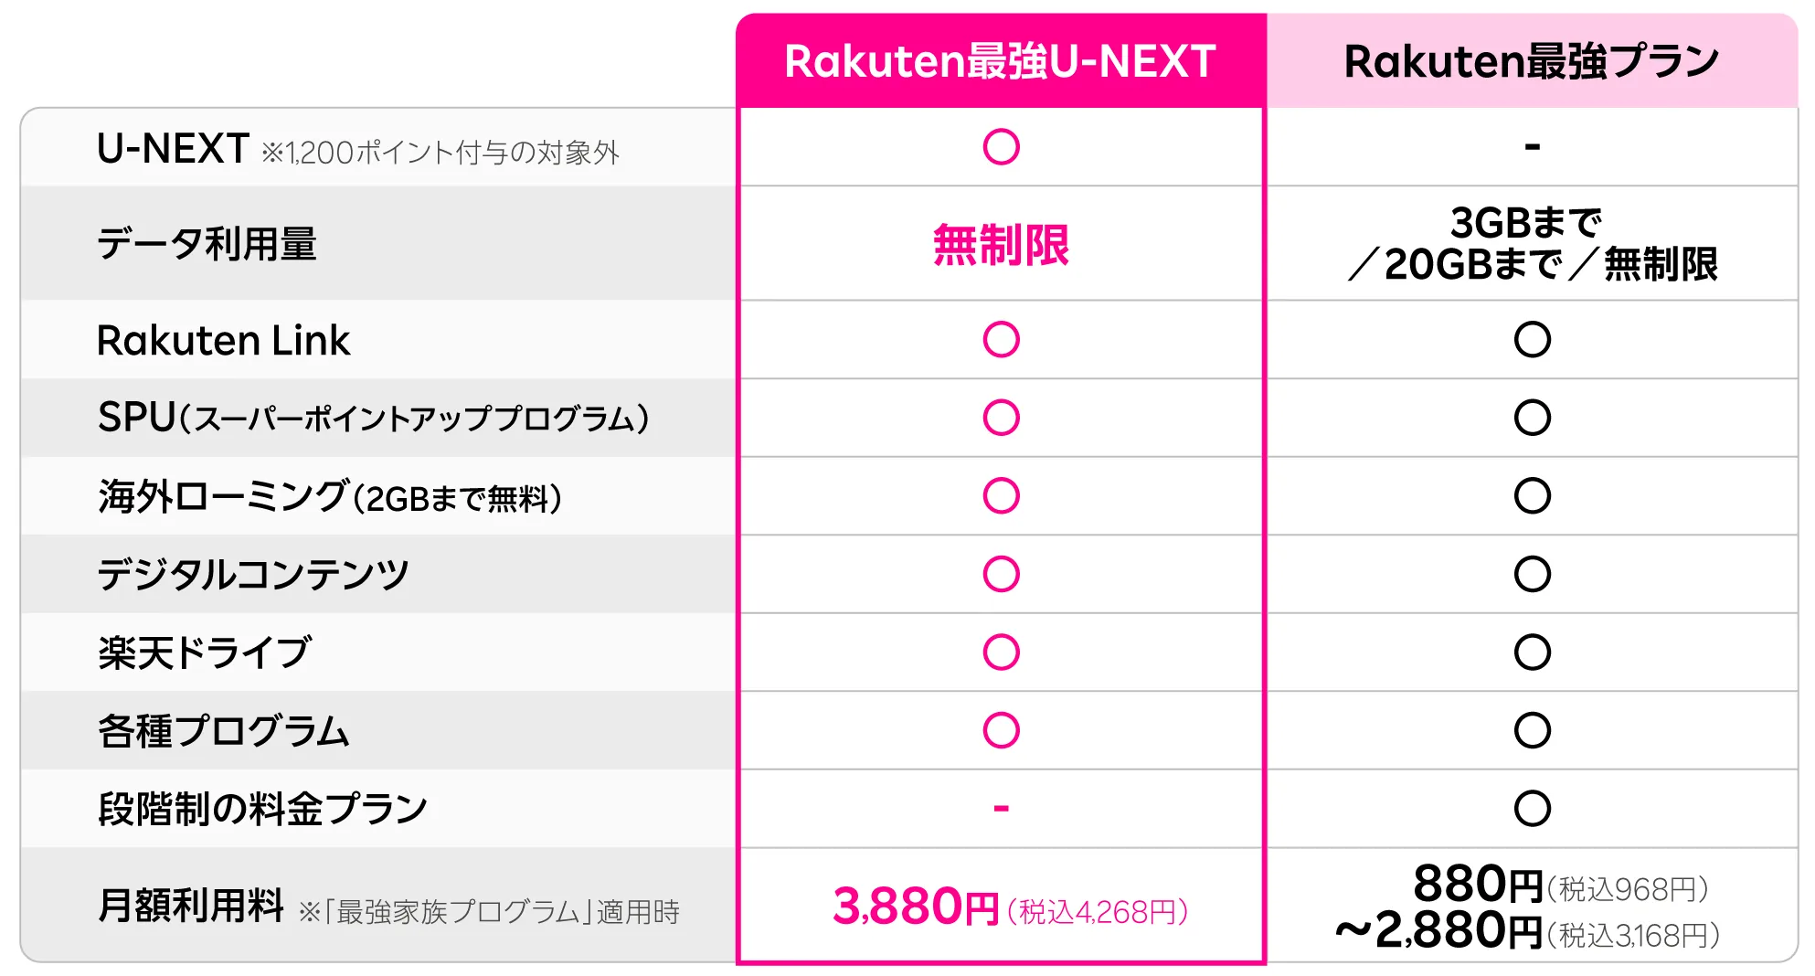Click the U-NEXT row label
Screen dimensions: 1815x976
(x=174, y=149)
